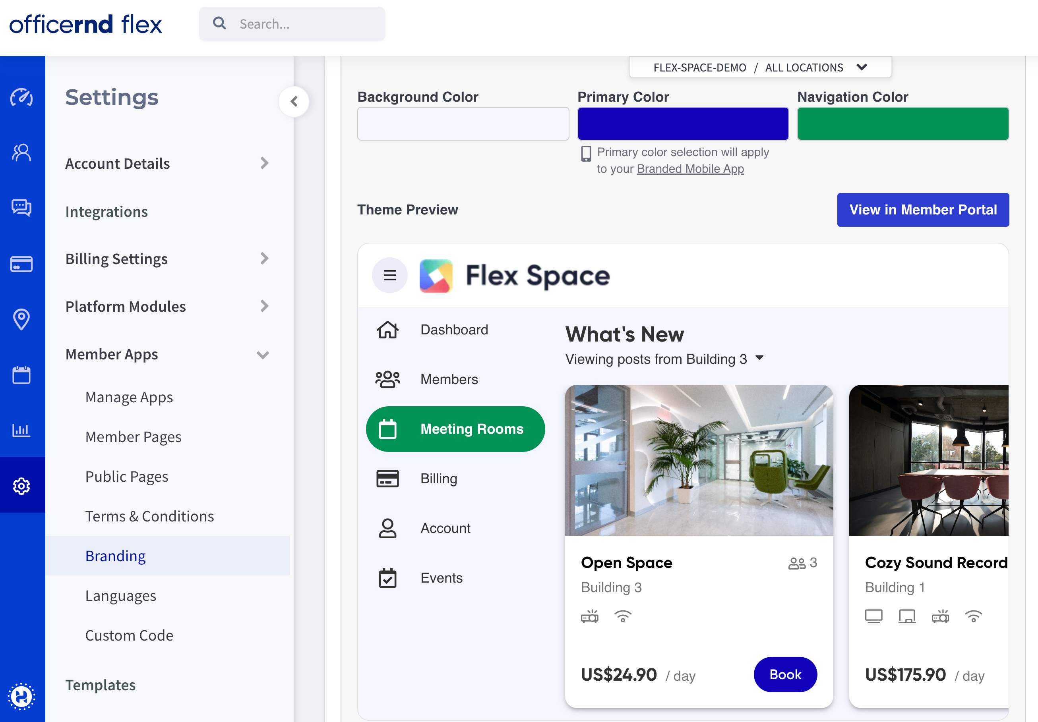Click the Building 1 location text
The image size is (1038, 722).
coord(895,587)
